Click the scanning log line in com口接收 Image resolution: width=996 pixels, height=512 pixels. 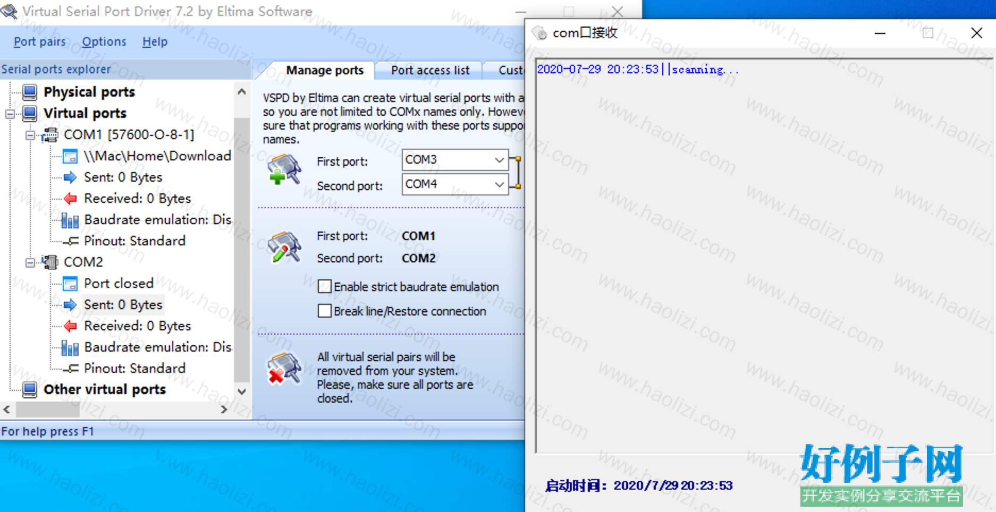638,70
